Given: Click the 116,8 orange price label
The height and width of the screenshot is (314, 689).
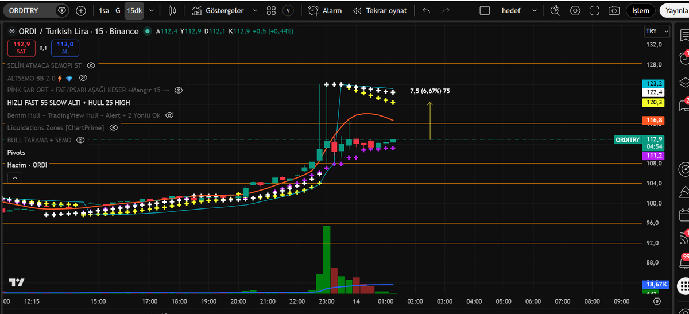Looking at the screenshot, I should [655, 121].
